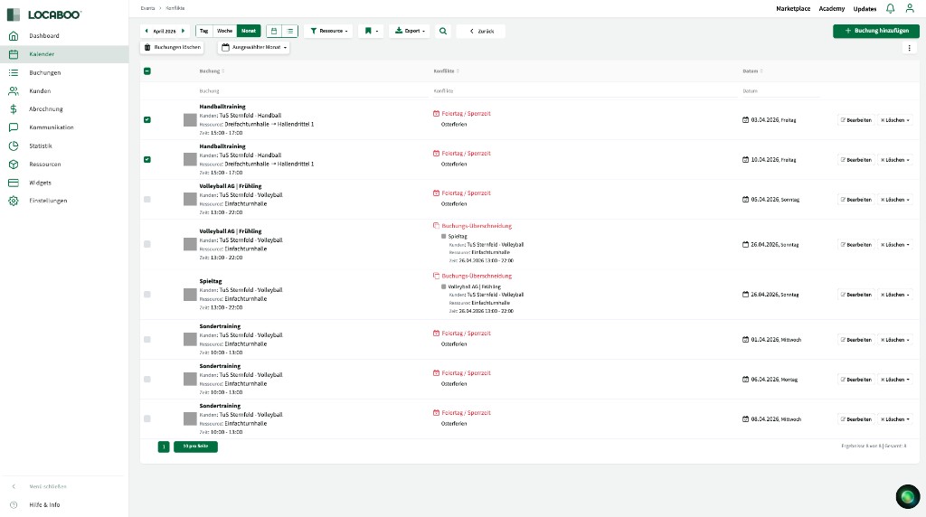
Task: Select the Spieltag booking checkbox
Action: point(147,295)
